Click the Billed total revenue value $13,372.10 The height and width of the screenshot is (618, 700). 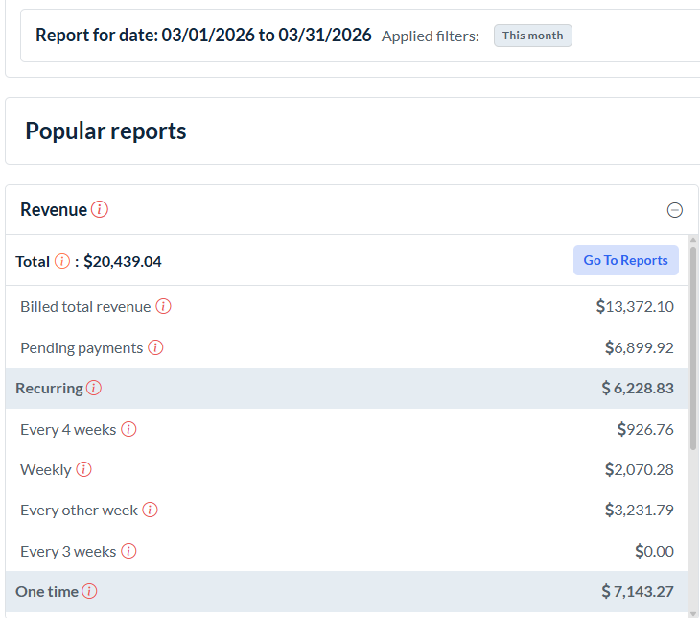tap(635, 306)
